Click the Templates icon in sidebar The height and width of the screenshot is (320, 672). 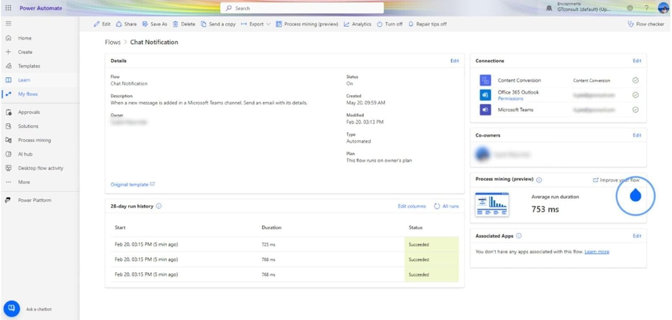click(x=8, y=66)
